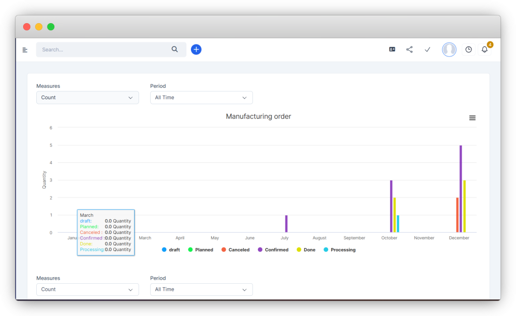Click the checkmark icon in header
This screenshot has width=516, height=316.
point(427,49)
